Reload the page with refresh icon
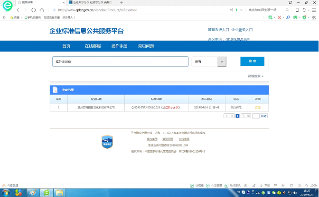The image size is (319, 197). point(34,10)
